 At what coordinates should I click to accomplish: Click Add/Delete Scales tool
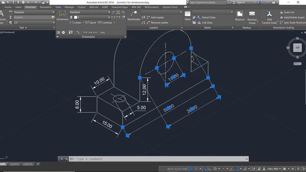tap(292, 17)
